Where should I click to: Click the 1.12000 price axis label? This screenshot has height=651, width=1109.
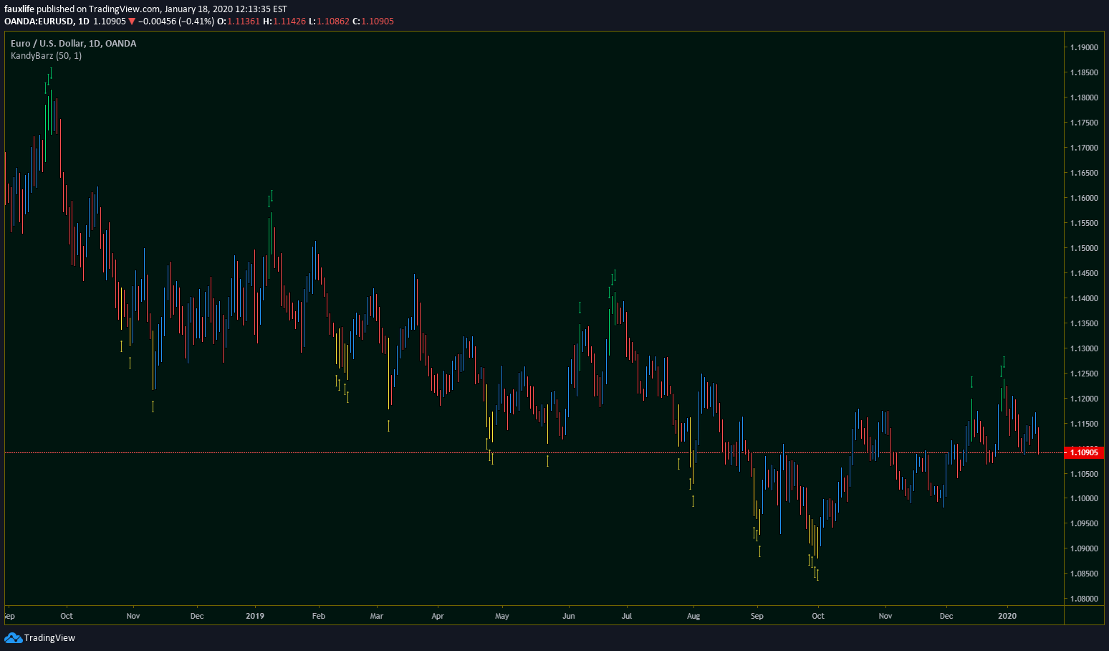tap(1084, 399)
